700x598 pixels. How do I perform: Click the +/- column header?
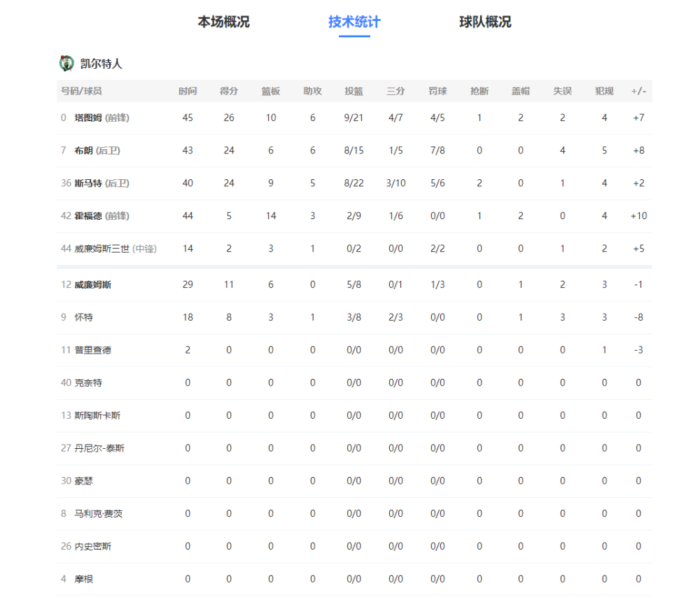click(x=638, y=91)
